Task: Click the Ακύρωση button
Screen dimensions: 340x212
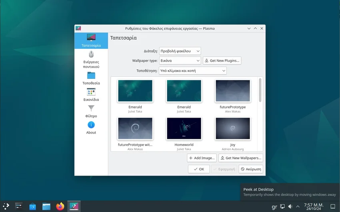Action: pos(251,169)
